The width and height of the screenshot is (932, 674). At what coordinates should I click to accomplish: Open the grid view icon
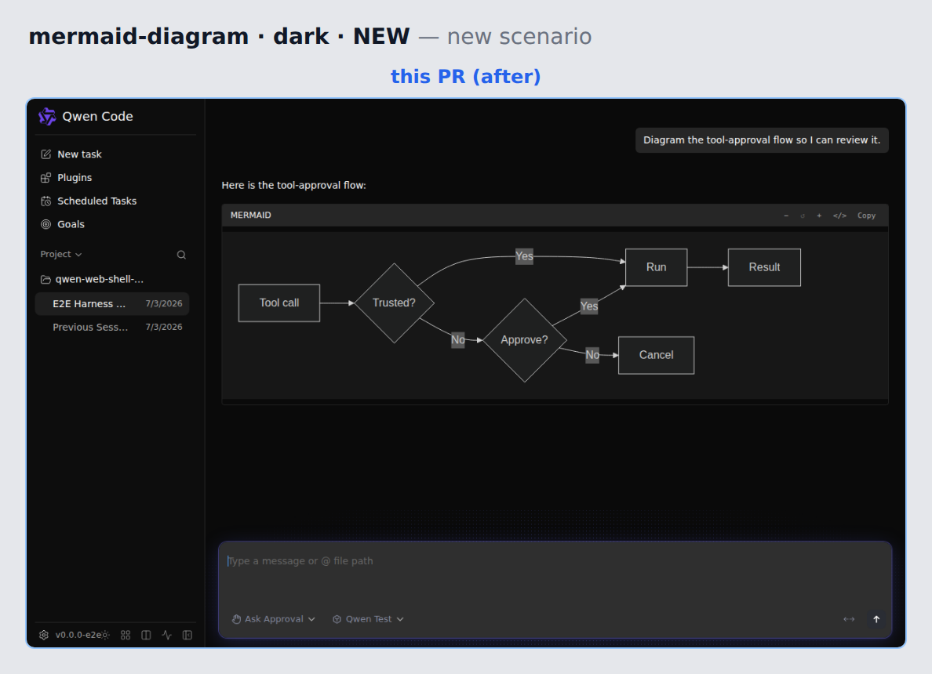click(126, 635)
